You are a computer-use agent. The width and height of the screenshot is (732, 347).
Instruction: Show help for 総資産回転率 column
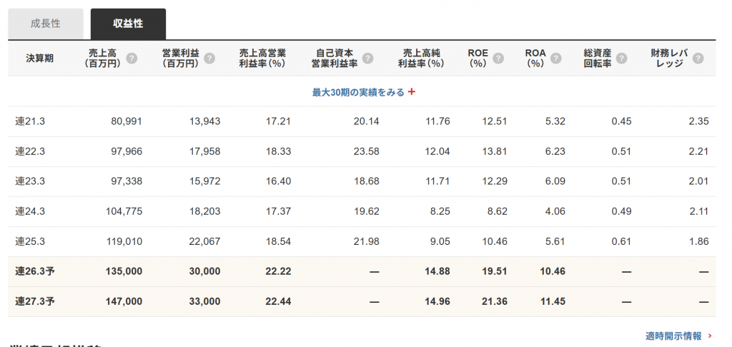click(x=621, y=58)
